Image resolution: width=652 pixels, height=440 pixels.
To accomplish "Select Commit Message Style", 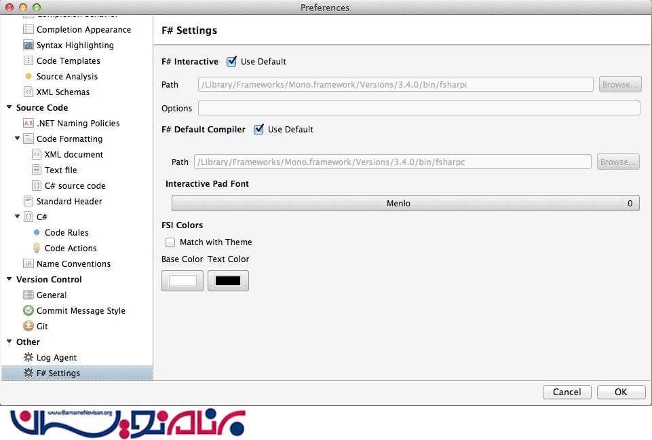I will click(81, 310).
